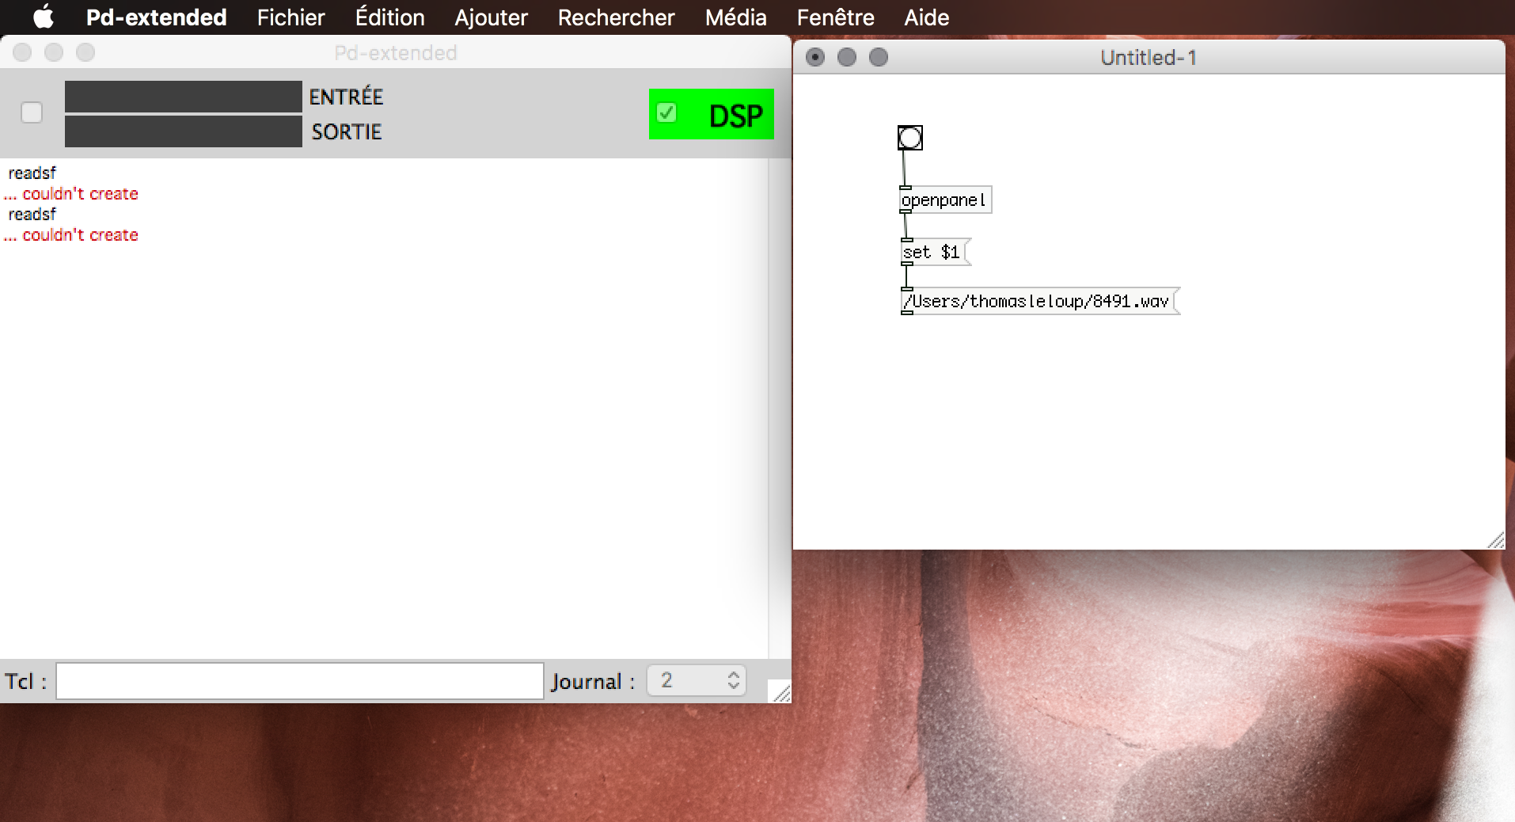Click the bang button in the patch
This screenshot has width=1515, height=822.
point(909,138)
